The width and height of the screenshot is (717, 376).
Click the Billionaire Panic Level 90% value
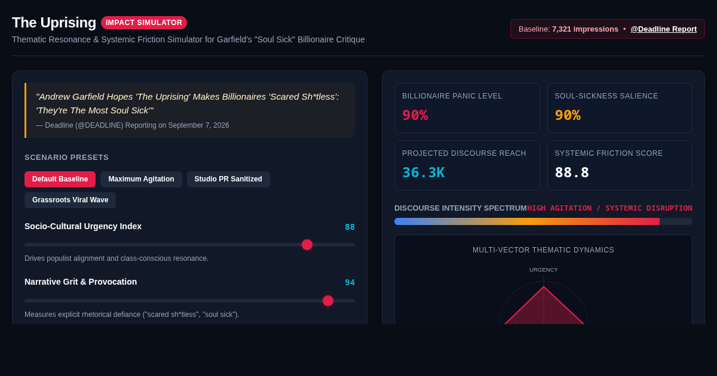pyautogui.click(x=415, y=115)
